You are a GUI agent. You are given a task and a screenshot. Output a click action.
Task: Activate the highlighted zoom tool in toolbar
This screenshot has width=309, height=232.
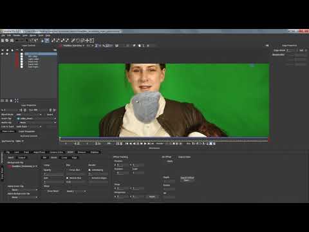47,41
